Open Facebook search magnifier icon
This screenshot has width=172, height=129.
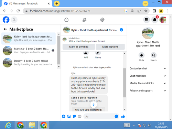click(14, 20)
